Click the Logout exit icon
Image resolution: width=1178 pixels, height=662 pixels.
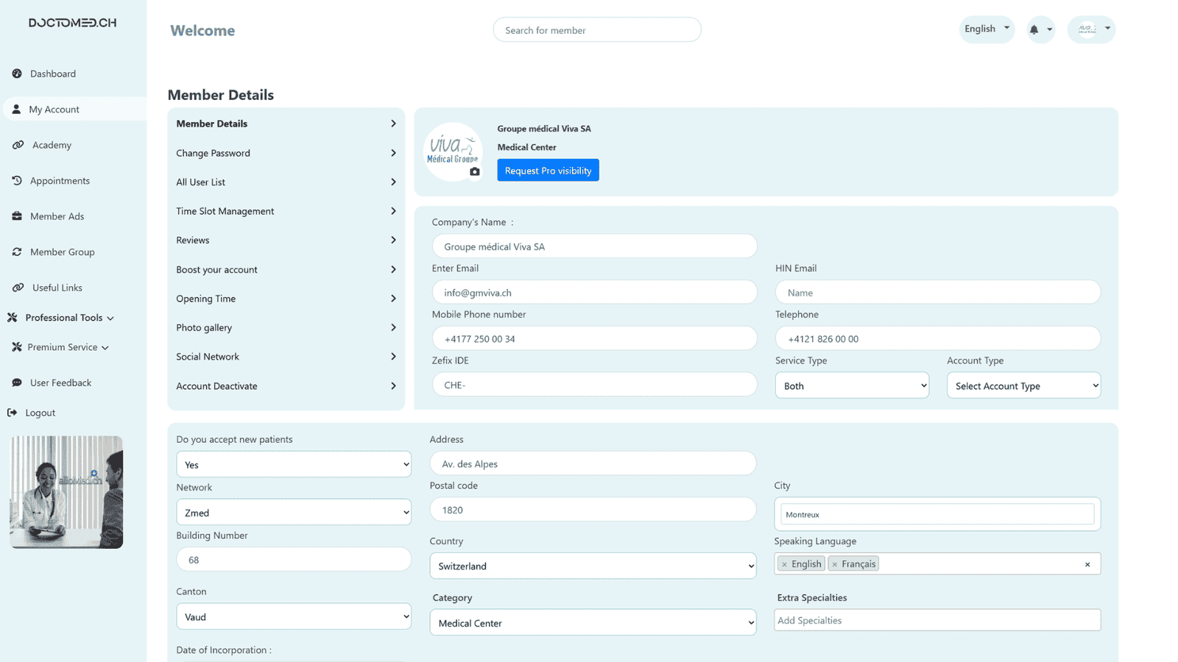click(x=13, y=413)
